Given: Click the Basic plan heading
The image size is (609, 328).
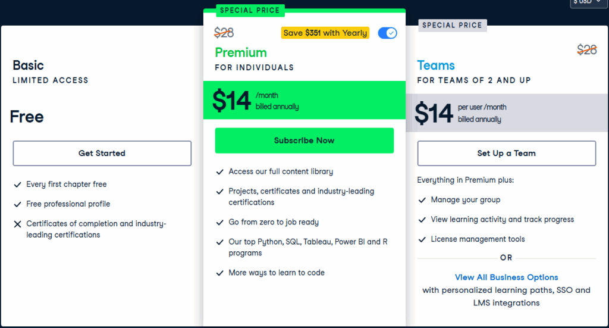Looking at the screenshot, I should coord(28,65).
